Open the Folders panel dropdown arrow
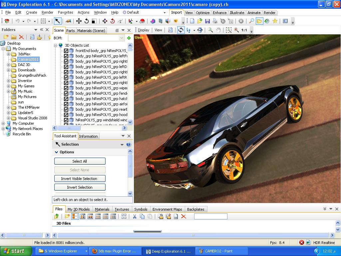The image size is (341, 256). point(36,30)
